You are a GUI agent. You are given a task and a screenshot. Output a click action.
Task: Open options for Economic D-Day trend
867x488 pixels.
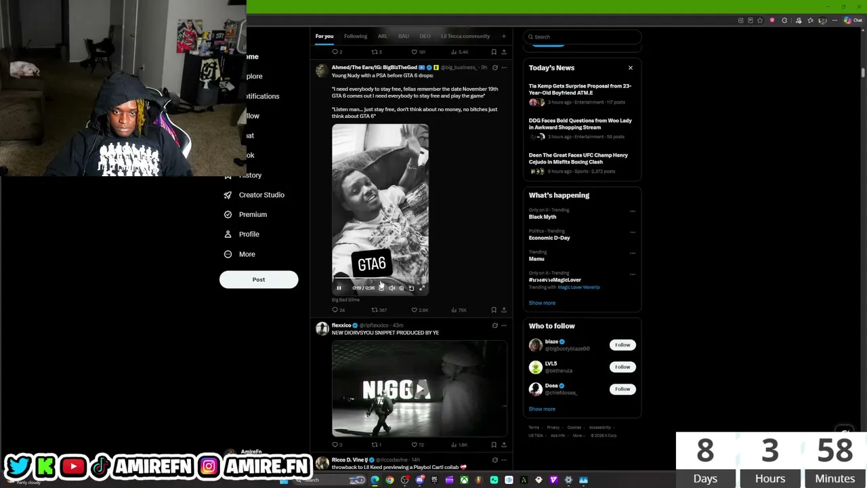pos(633,232)
